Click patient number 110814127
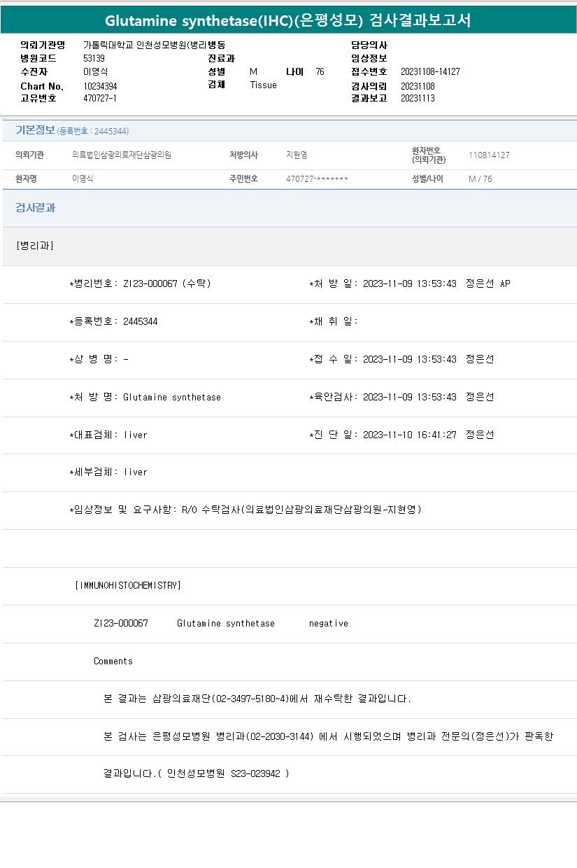 (489, 155)
